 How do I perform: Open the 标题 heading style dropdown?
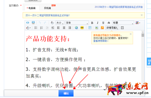click(123, 23)
